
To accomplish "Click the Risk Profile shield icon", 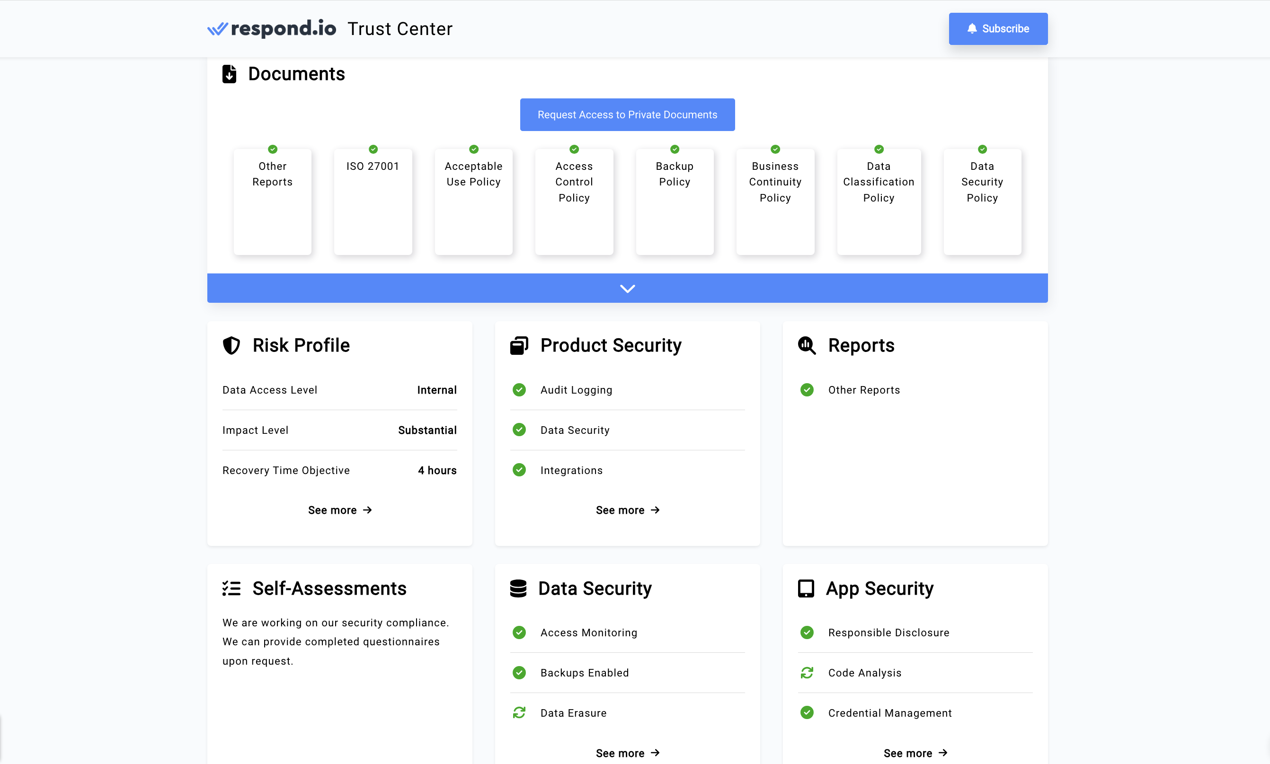I will [231, 345].
